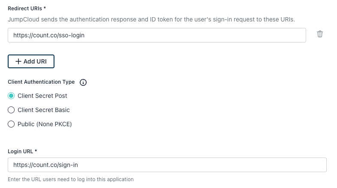337x188 pixels.
Task: Delete the count.co/sso-login redirect URI
Action: (x=319, y=34)
